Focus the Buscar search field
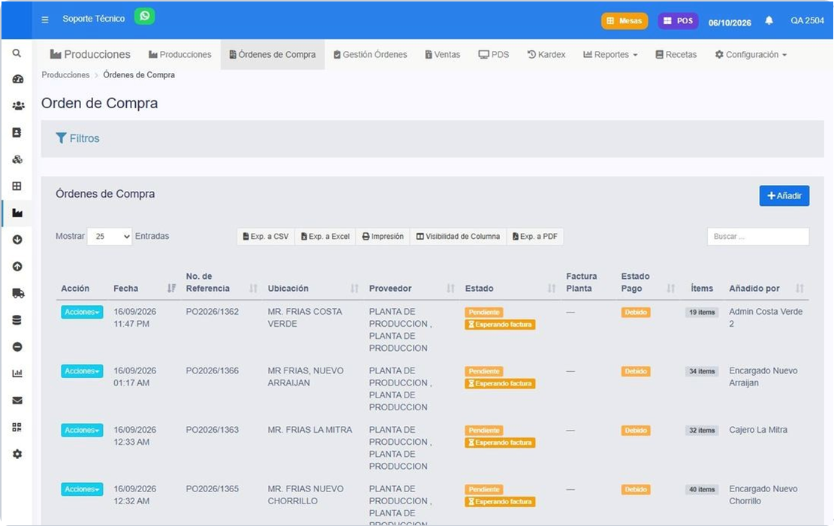 [758, 237]
